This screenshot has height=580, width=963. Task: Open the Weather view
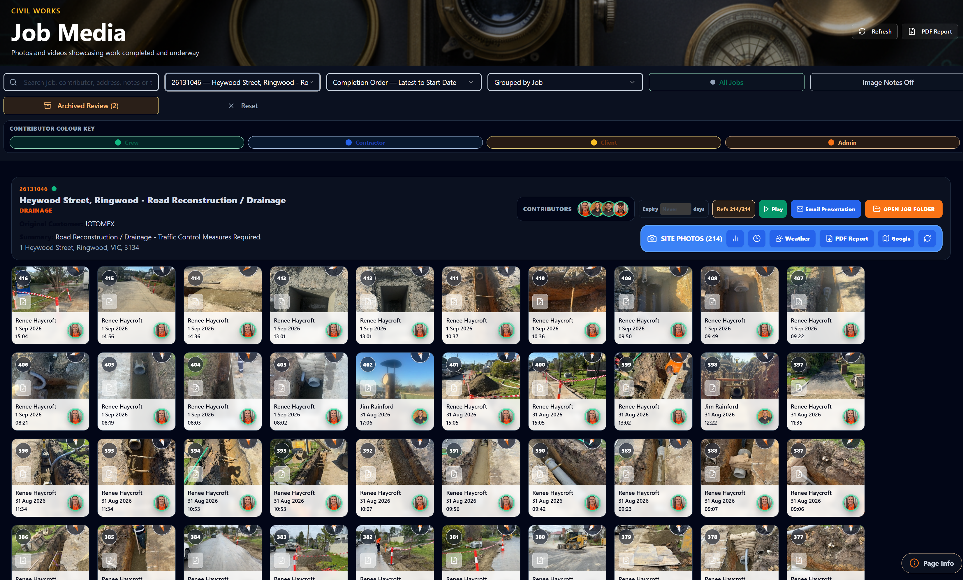[x=792, y=239]
